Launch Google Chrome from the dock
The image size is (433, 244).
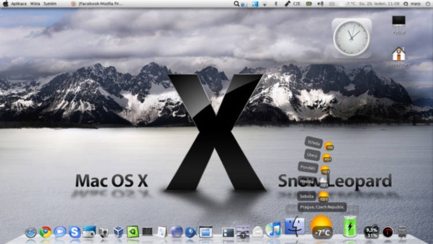(x=45, y=232)
